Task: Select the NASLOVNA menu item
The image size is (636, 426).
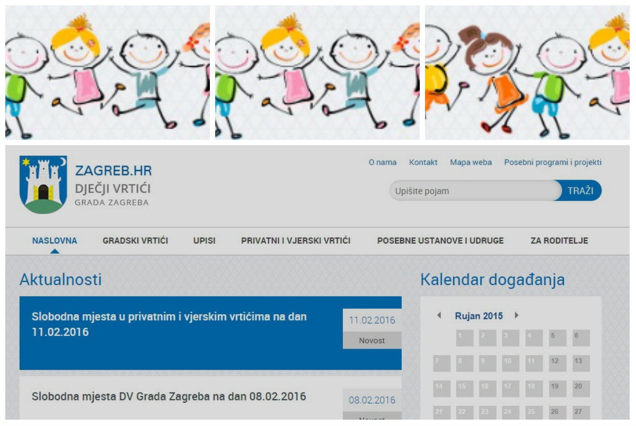Action: tap(55, 241)
